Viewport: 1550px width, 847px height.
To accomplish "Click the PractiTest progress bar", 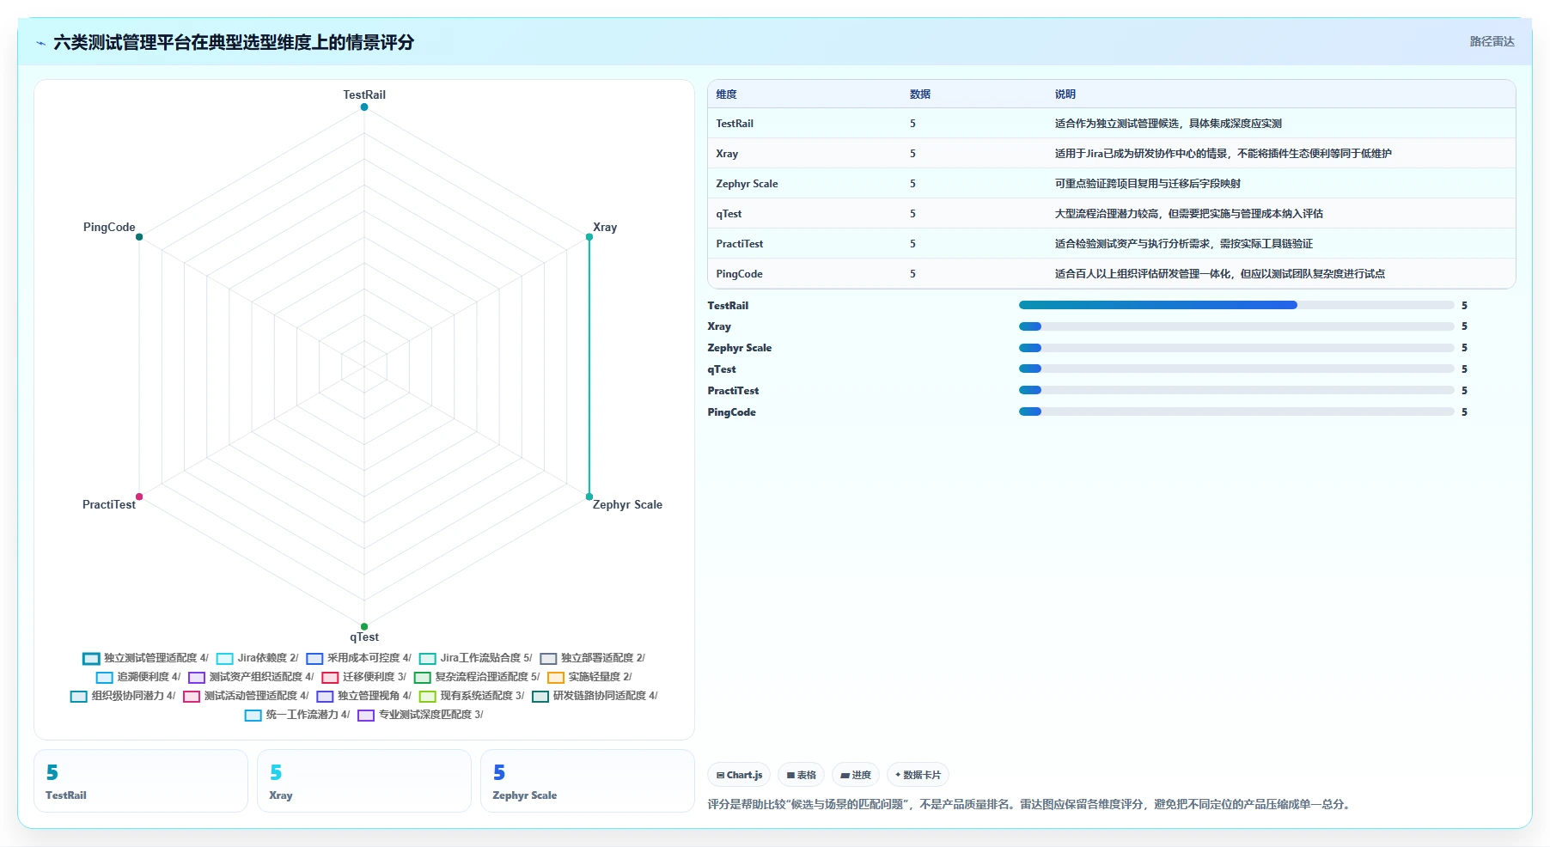I will pos(1236,390).
